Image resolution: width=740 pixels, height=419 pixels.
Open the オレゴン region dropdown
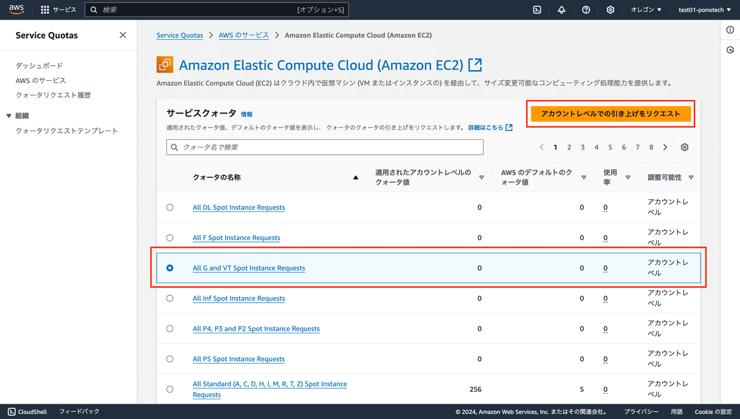click(646, 10)
